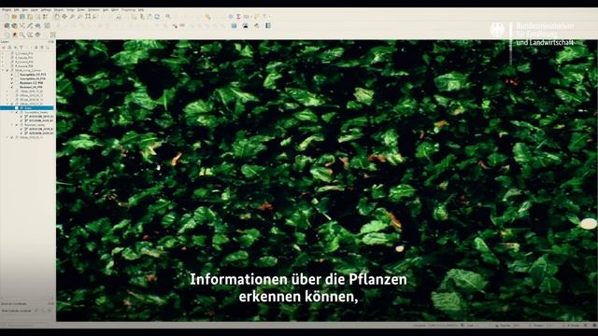The image size is (598, 336).
Task: Toggle the Resistant_leaves group checkbox
Action: 17,125
